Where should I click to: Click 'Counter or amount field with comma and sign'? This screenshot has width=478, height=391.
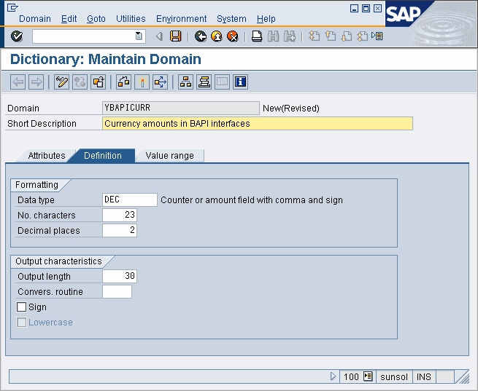click(x=252, y=200)
